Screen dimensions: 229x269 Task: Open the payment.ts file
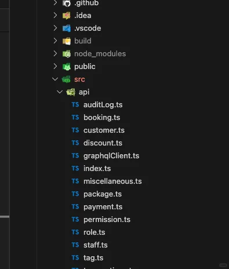coord(103,207)
